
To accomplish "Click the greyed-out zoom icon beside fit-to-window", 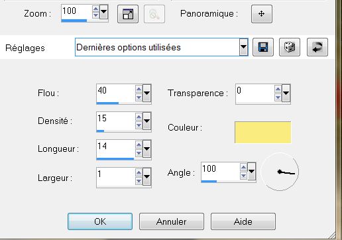I will coord(154,14).
